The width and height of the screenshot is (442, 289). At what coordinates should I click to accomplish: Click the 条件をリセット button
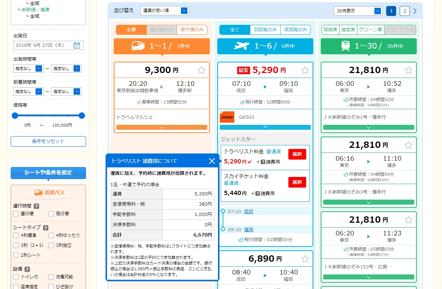tap(48, 141)
